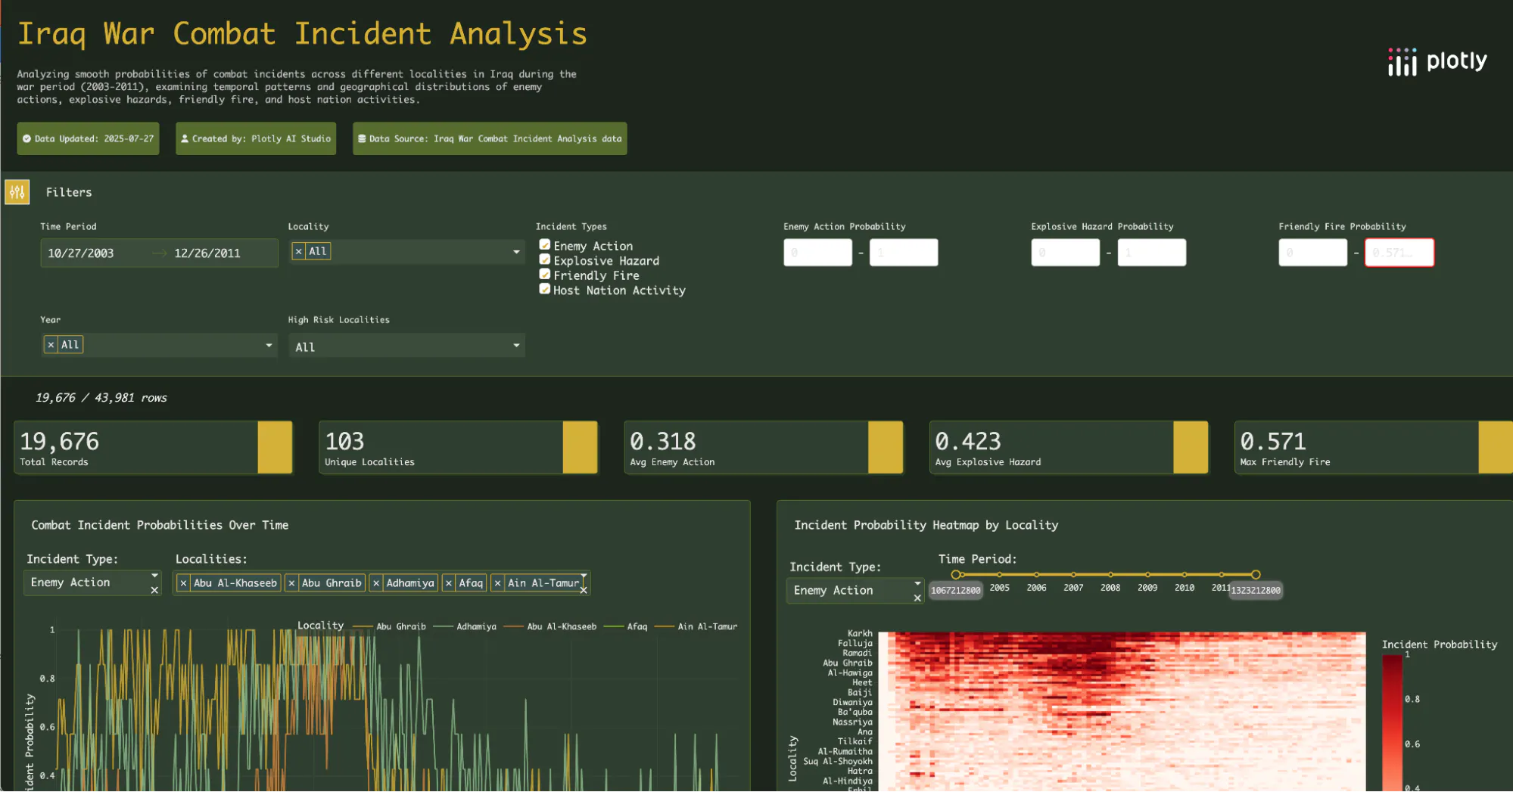The height and width of the screenshot is (792, 1513).
Task: Click the Data Source badge
Action: (x=490, y=138)
